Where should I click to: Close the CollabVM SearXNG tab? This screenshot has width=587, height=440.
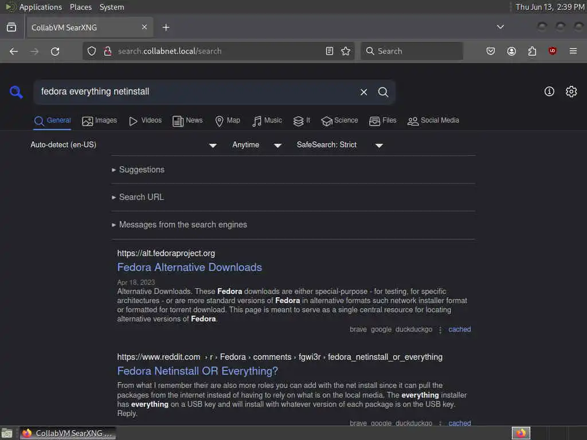[x=144, y=27]
